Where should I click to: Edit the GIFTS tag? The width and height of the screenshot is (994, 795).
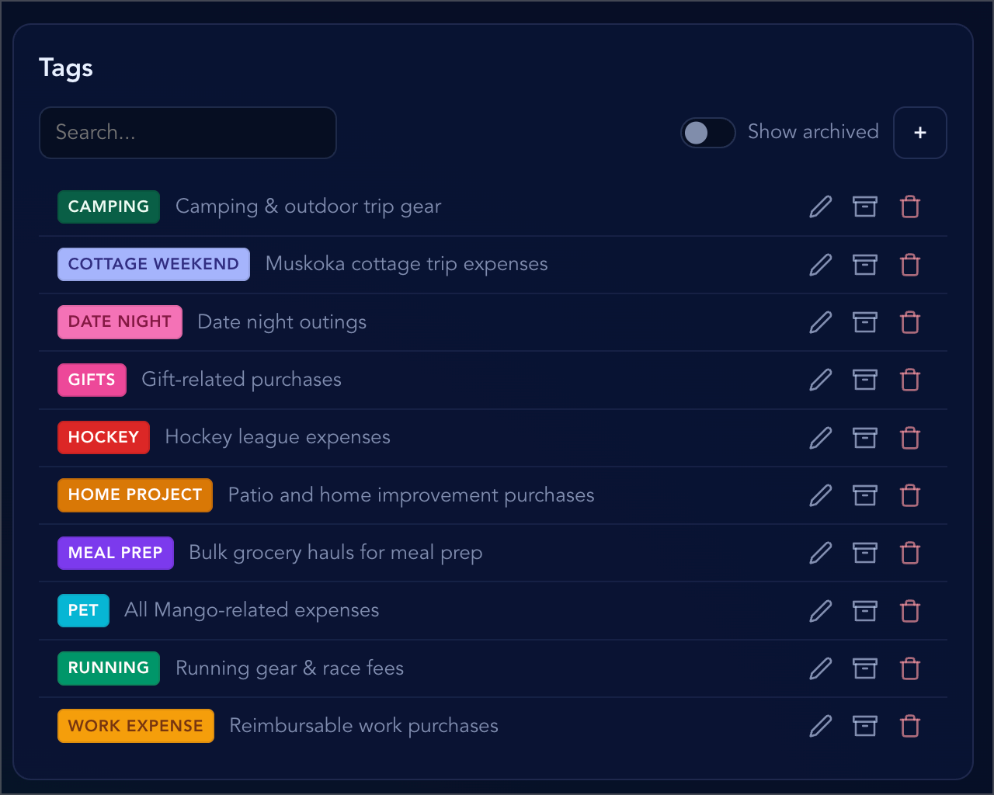click(x=820, y=380)
